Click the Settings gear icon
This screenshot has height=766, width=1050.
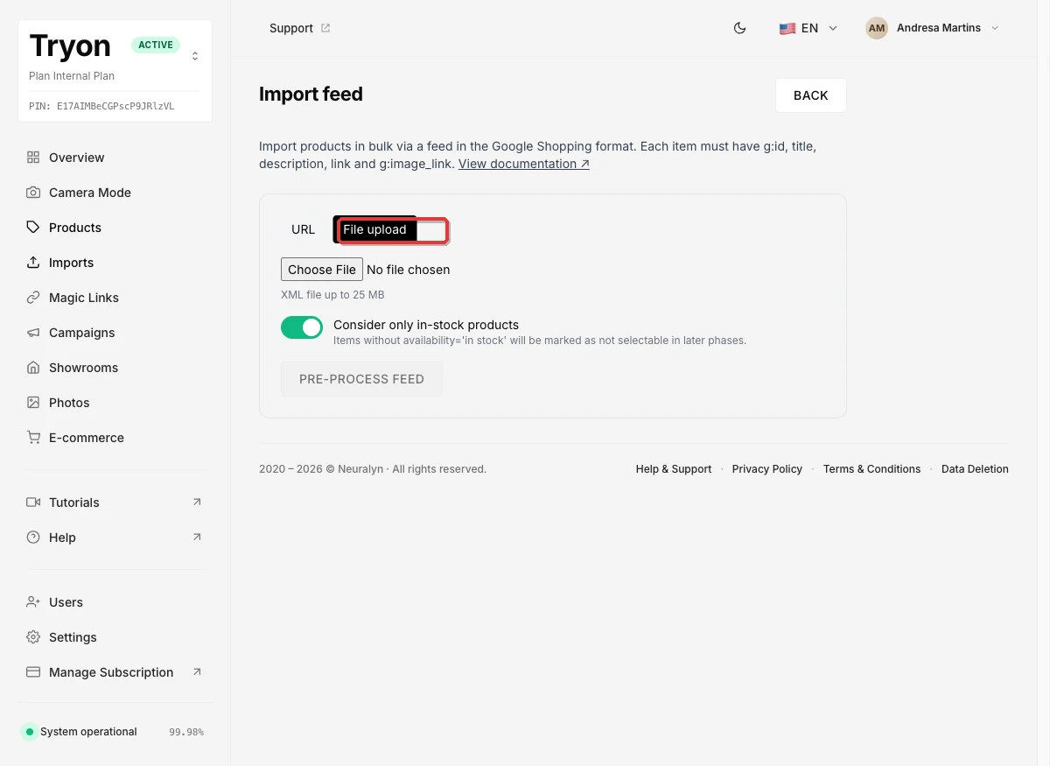(33, 637)
